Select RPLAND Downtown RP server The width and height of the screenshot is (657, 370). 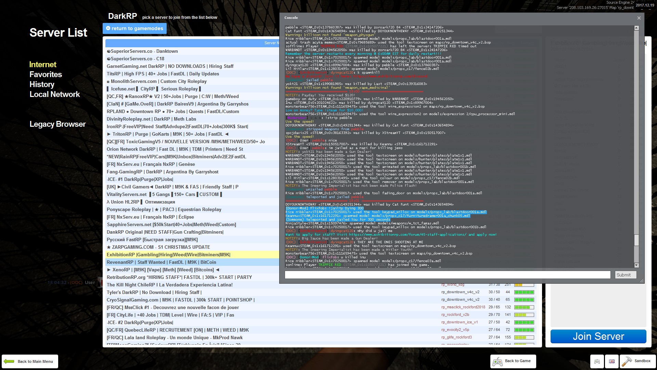point(192,111)
